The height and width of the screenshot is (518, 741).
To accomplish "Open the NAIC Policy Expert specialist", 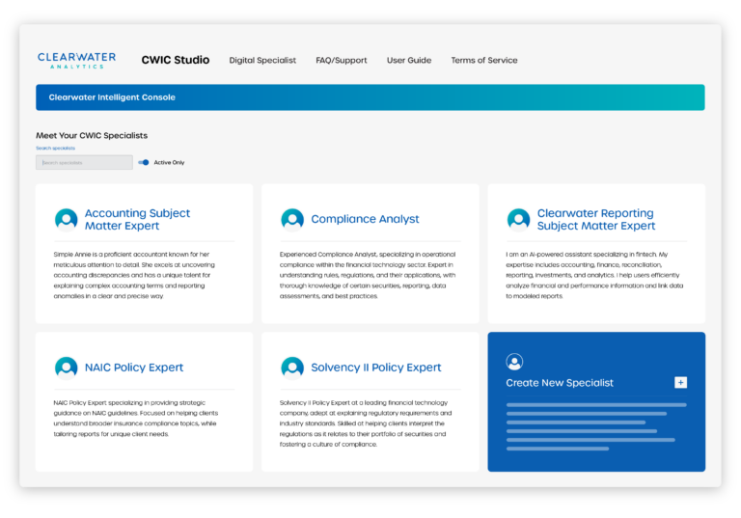I will pos(134,368).
